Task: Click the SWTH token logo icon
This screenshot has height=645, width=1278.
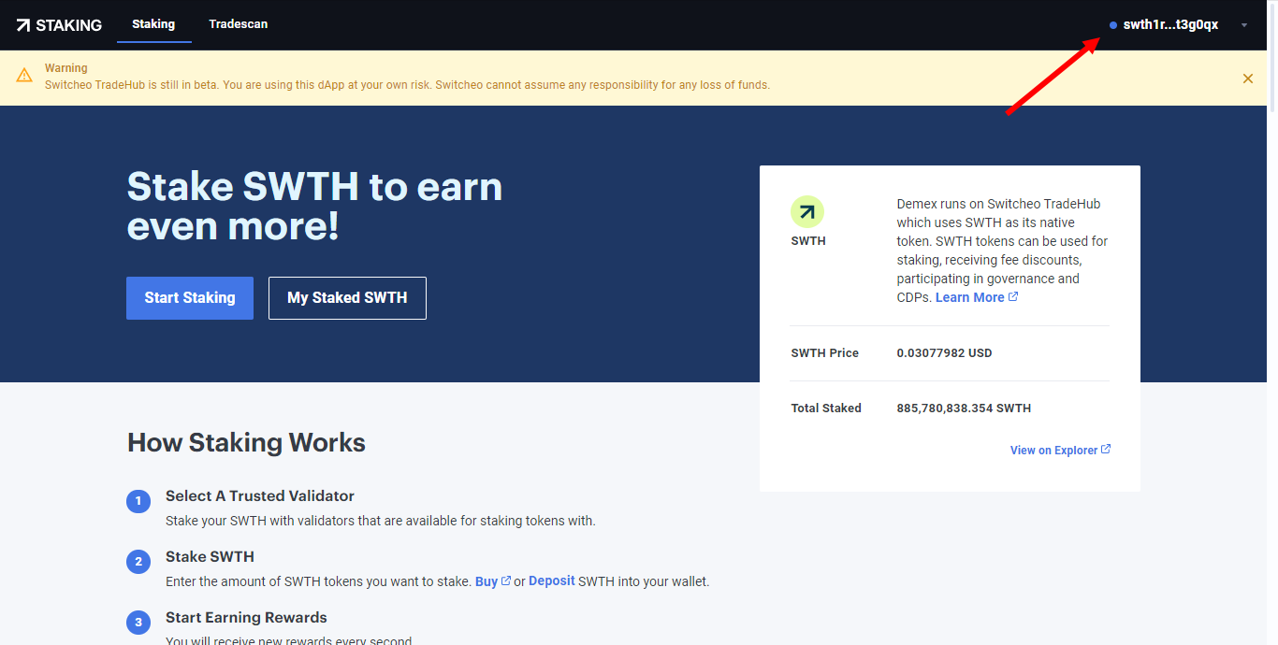Action: click(807, 212)
